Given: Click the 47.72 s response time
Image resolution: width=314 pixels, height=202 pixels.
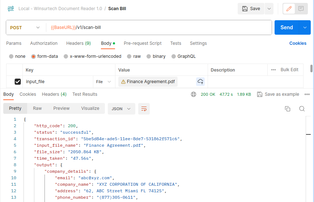Looking at the screenshot, I should click(226, 94).
